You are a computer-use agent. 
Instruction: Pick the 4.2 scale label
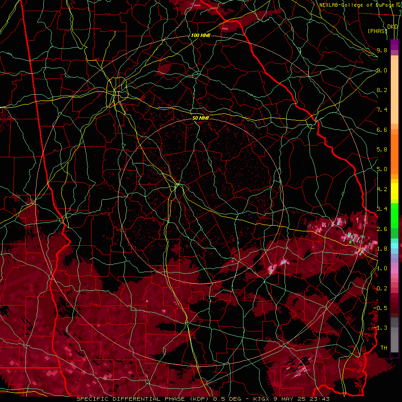click(382, 189)
